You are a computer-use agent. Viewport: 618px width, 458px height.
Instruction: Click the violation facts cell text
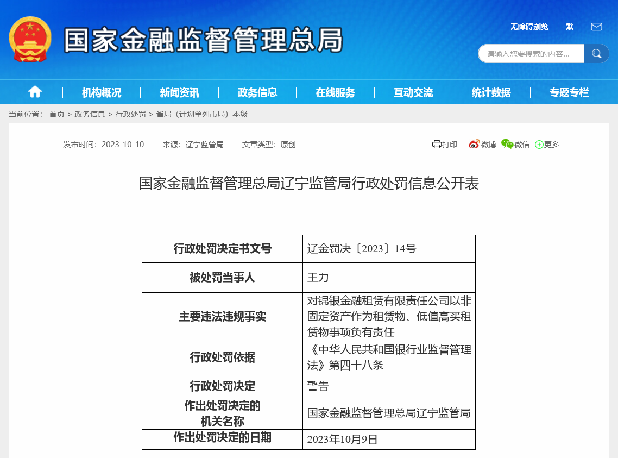[x=389, y=317]
